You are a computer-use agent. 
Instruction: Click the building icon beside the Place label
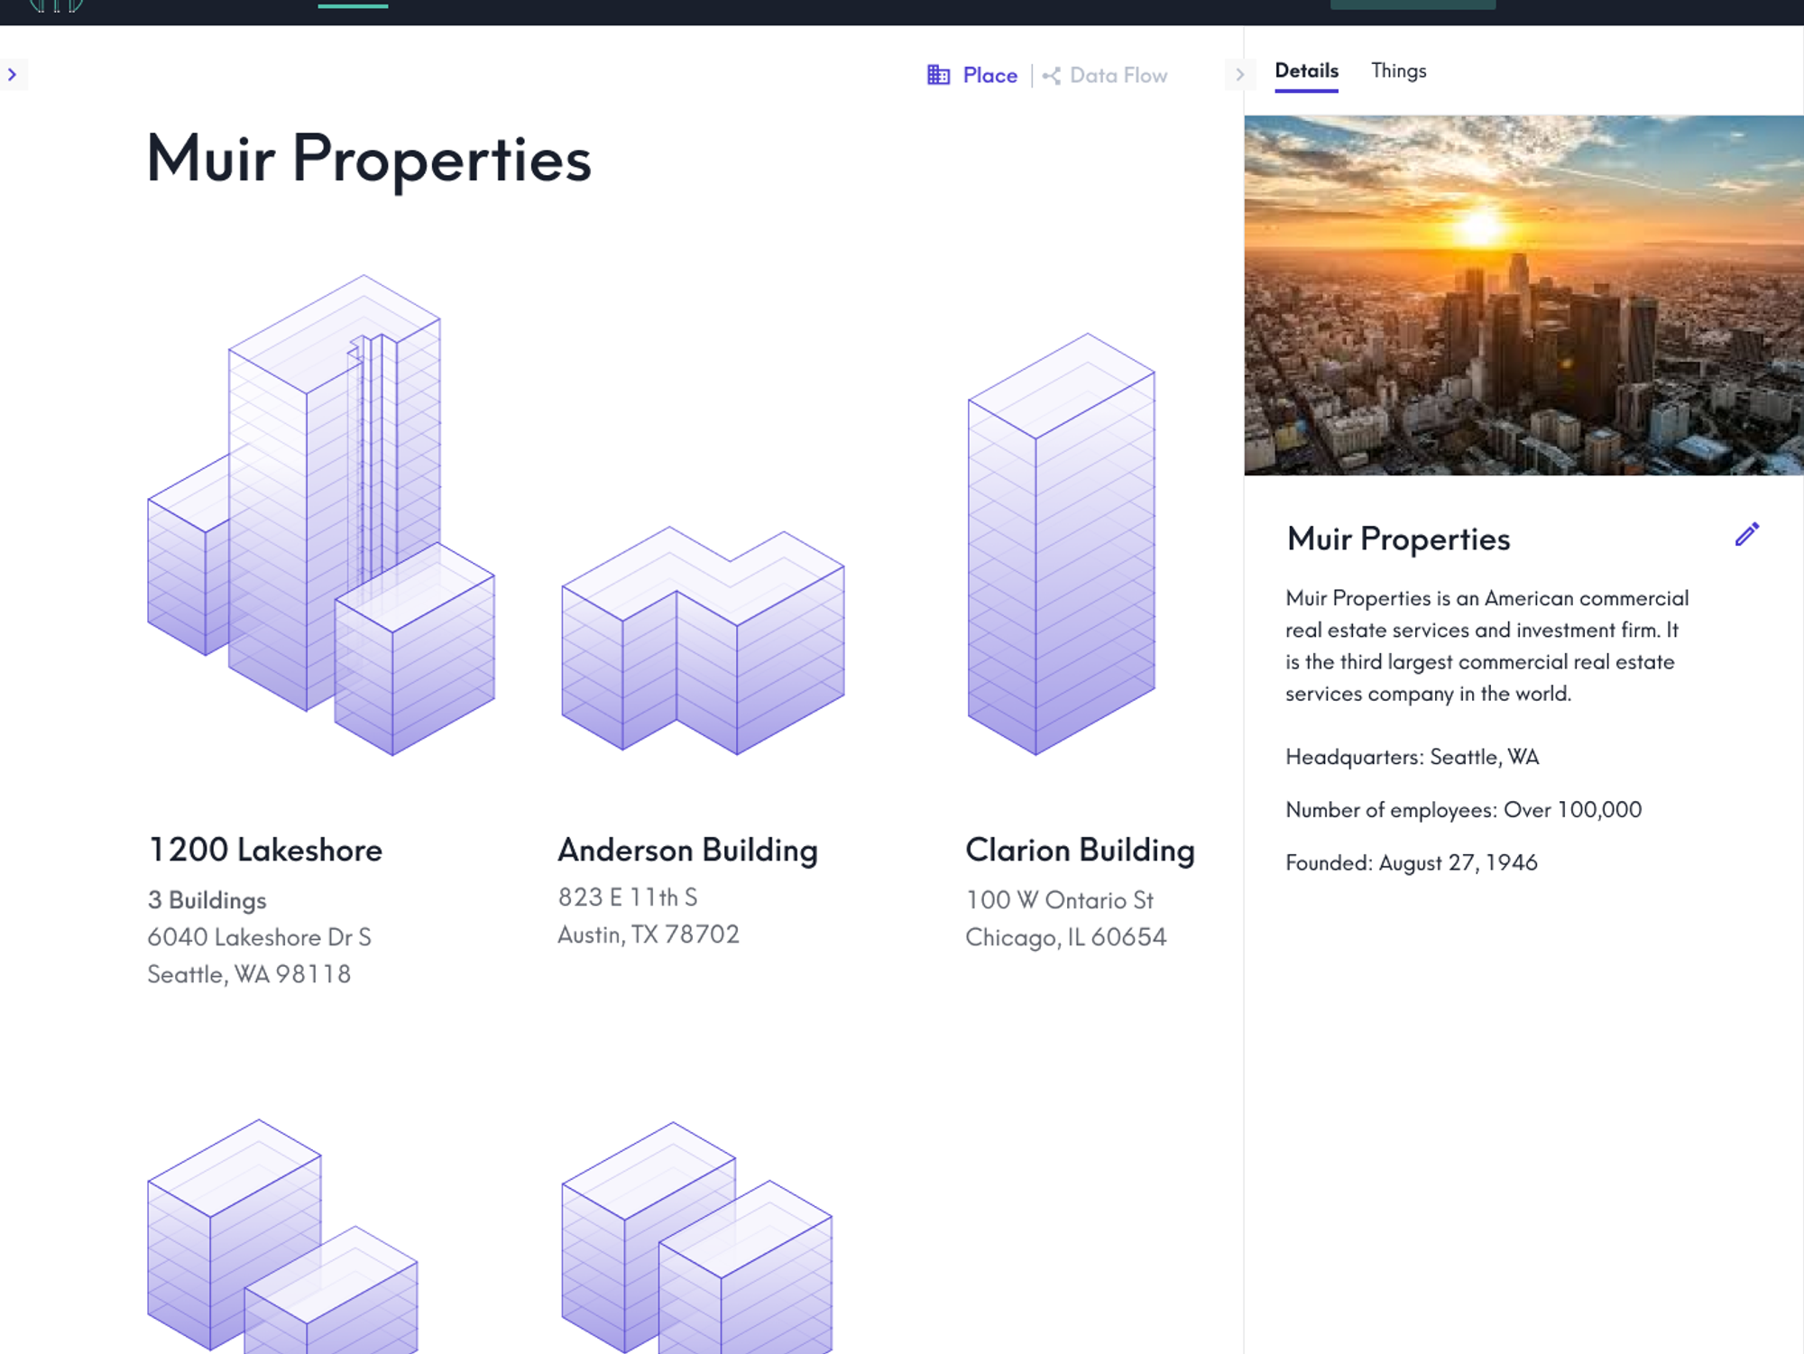tap(939, 75)
